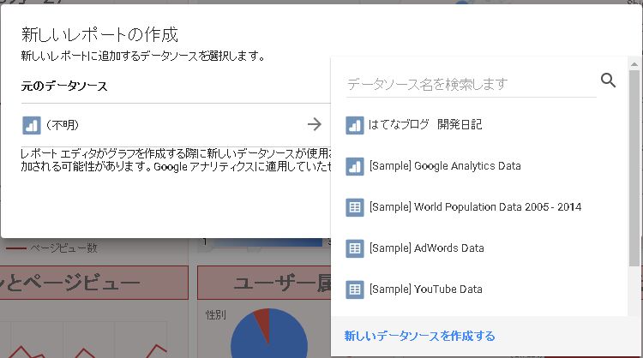Click the 新しいレポートの作成 dialog title

99,34
